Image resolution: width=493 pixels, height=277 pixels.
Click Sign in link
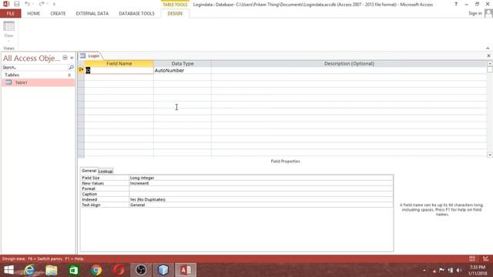click(x=475, y=13)
